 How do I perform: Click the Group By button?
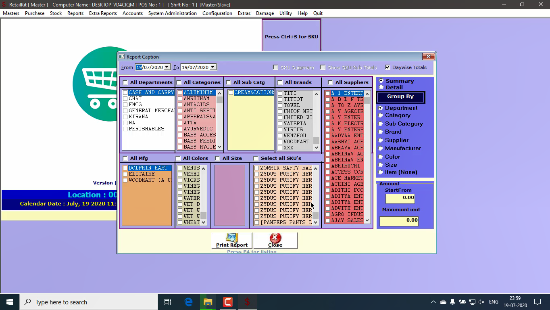[400, 97]
